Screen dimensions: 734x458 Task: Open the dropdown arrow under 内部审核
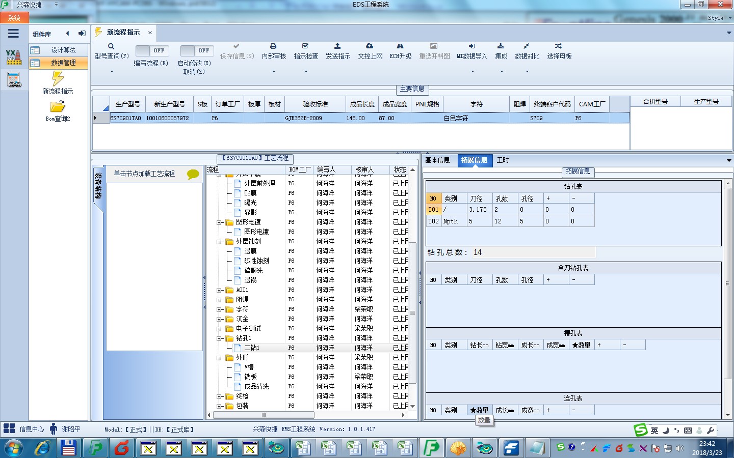coord(274,71)
